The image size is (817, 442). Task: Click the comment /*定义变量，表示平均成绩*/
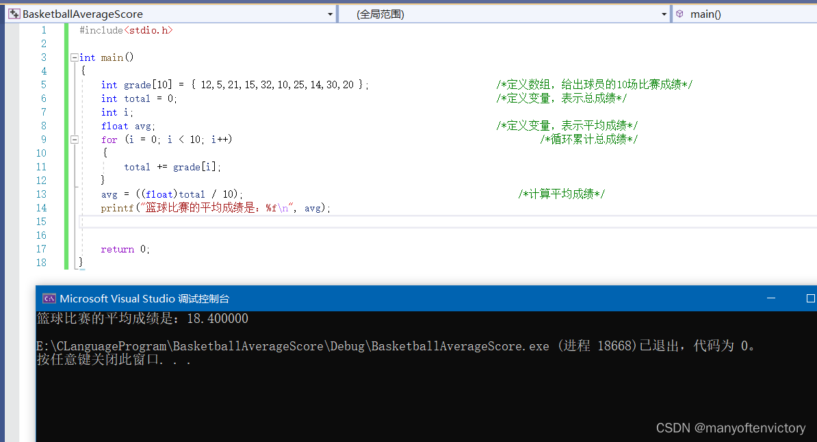point(567,126)
